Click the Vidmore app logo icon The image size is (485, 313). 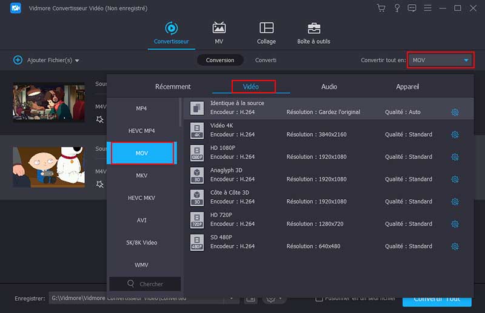[x=16, y=8]
